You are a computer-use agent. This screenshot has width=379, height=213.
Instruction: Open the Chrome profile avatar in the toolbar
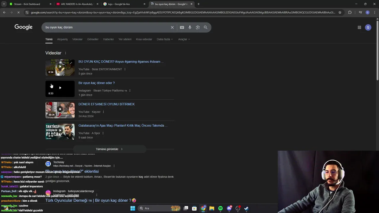367,12
